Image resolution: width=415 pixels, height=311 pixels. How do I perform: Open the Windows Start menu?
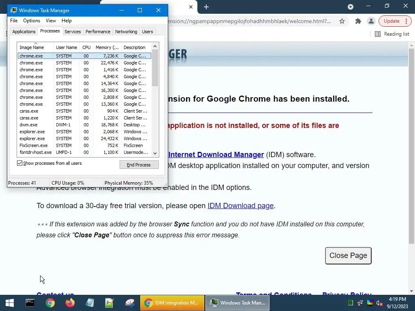[10, 303]
